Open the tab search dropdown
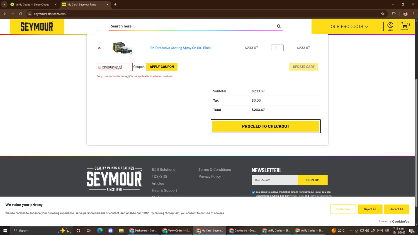Viewport: 418px width, 235px height. point(4,4)
